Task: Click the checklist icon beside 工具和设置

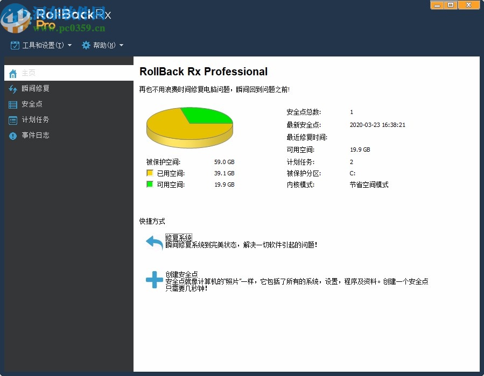Action: [x=14, y=45]
